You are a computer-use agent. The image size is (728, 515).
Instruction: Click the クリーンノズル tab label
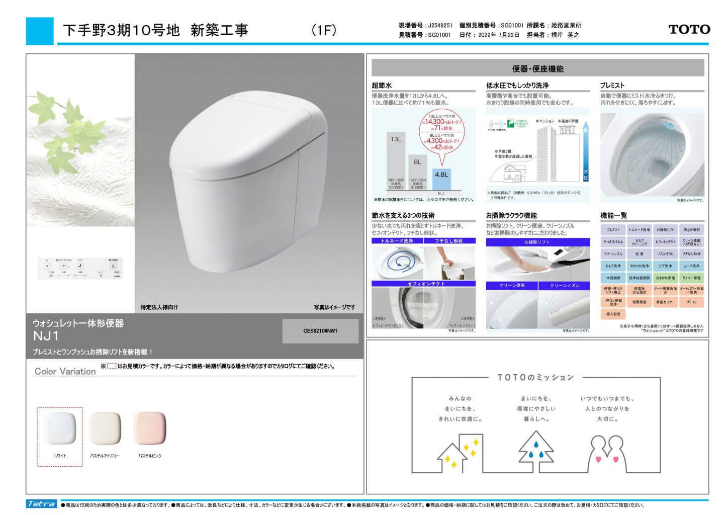point(564,286)
